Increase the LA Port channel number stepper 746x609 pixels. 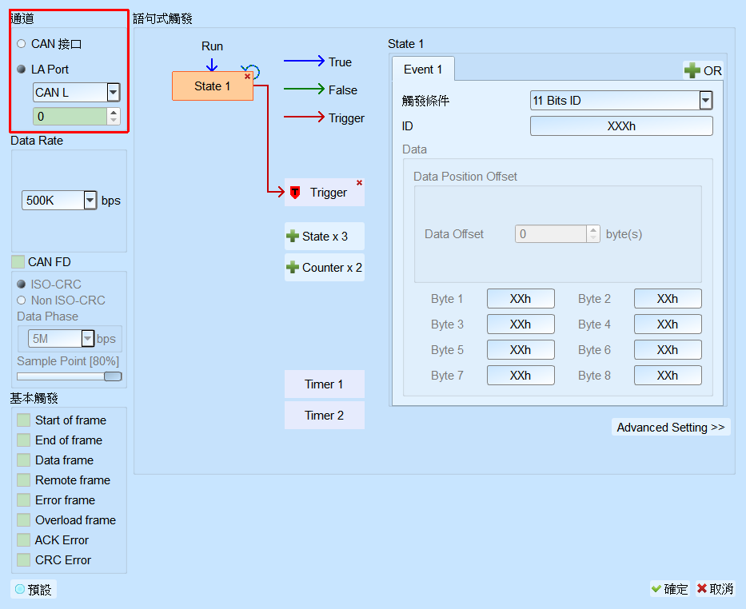click(114, 112)
